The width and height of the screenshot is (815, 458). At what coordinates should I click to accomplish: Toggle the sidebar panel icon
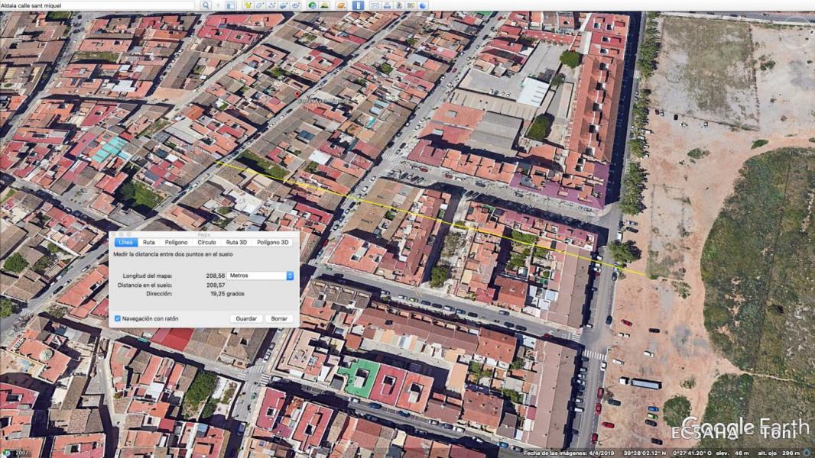tap(230, 5)
